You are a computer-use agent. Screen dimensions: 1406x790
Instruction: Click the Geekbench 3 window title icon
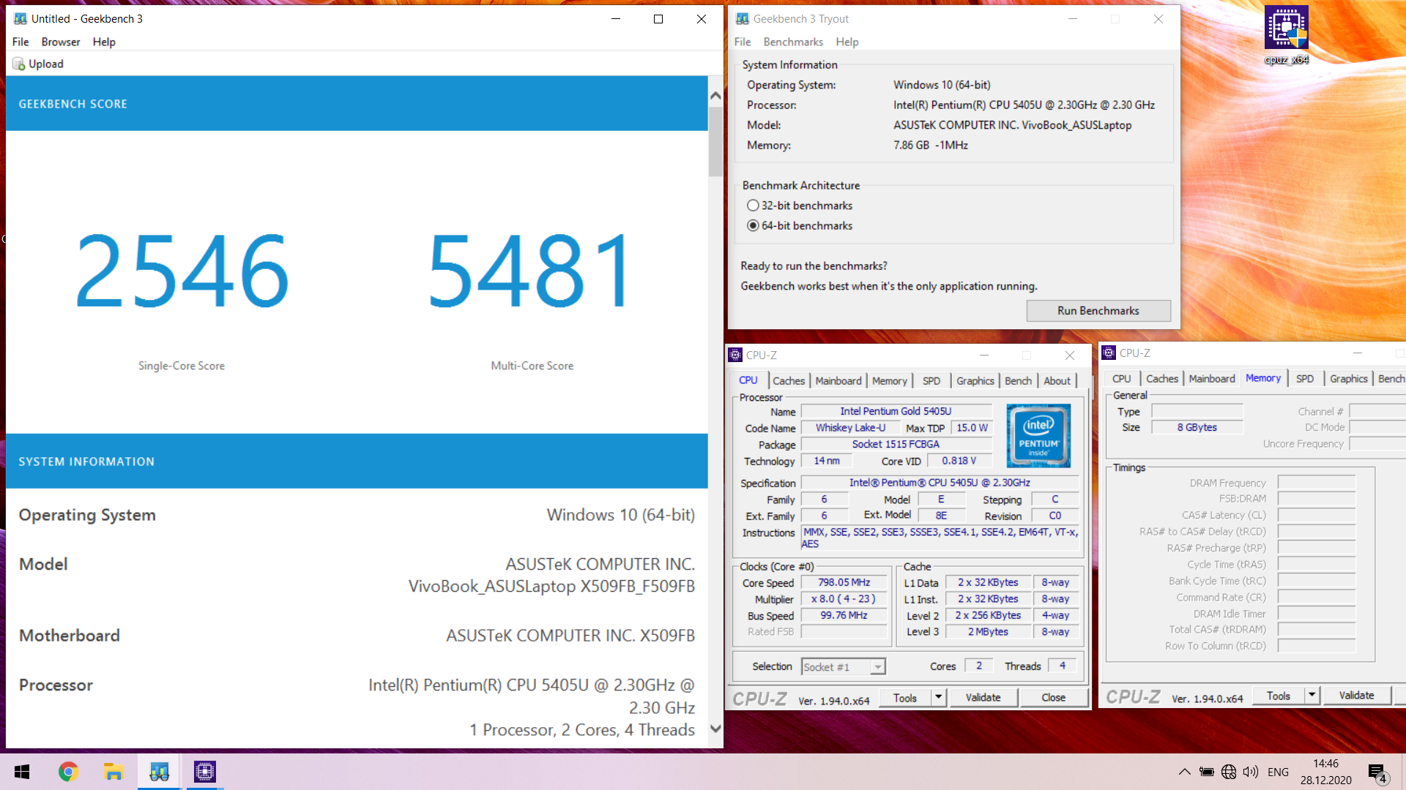(x=20, y=19)
